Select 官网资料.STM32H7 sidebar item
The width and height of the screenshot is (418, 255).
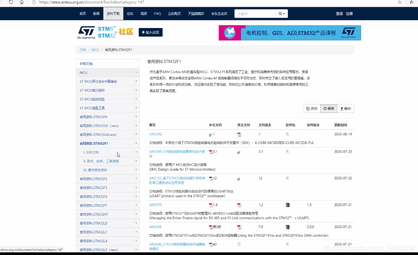pos(108,214)
